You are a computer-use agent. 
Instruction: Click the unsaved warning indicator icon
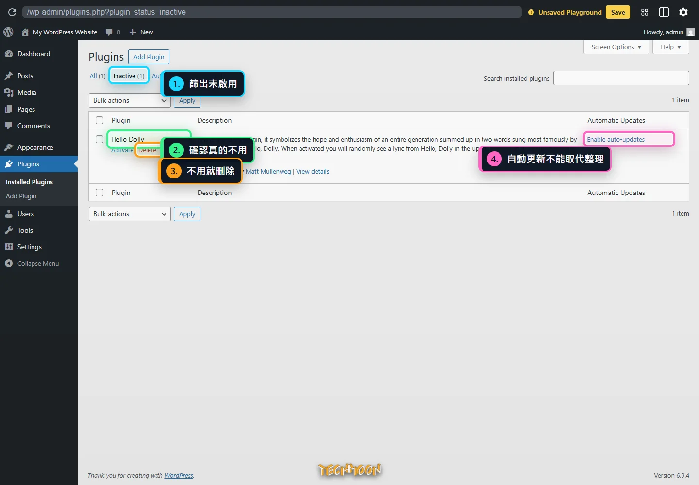pyautogui.click(x=531, y=12)
